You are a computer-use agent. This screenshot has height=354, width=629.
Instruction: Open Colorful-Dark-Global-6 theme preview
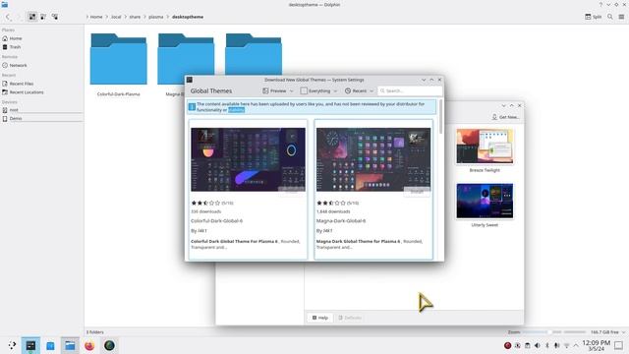[248, 159]
